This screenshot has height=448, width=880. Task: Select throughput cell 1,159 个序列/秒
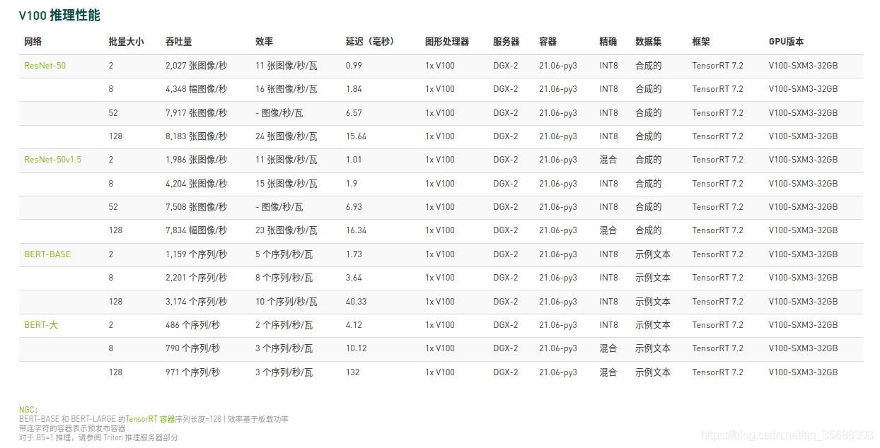[x=196, y=254]
